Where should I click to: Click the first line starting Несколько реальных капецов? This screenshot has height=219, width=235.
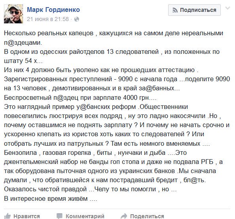click(114, 33)
